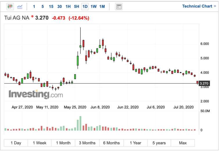Click the Jul 20, 2020 date label
This screenshot has width=221, height=152.
(x=183, y=107)
